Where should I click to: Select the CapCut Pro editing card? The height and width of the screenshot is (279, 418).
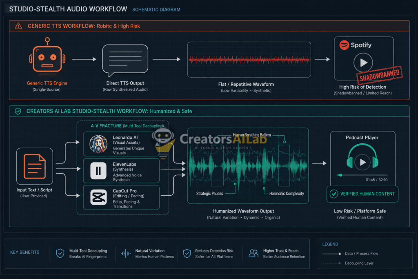121,197
